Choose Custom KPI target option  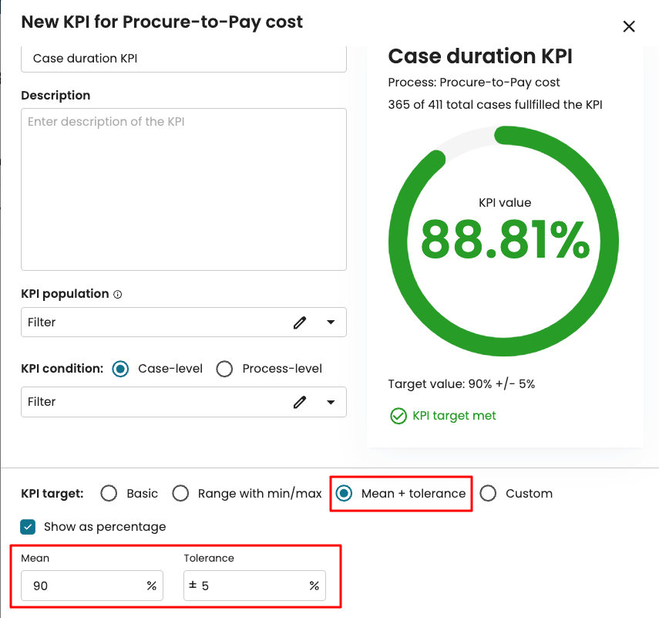(488, 494)
